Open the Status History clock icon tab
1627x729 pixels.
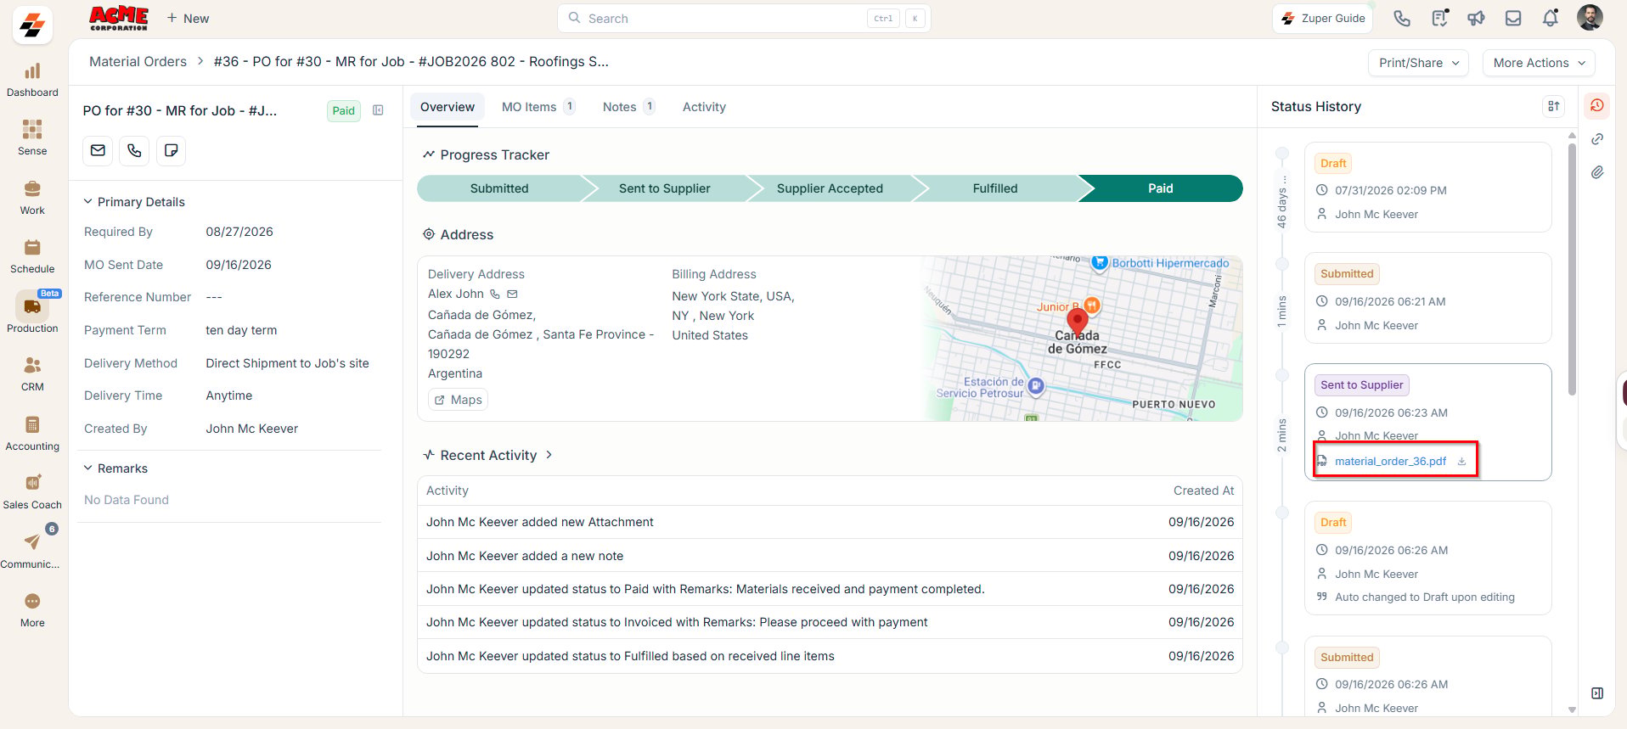pyautogui.click(x=1597, y=106)
